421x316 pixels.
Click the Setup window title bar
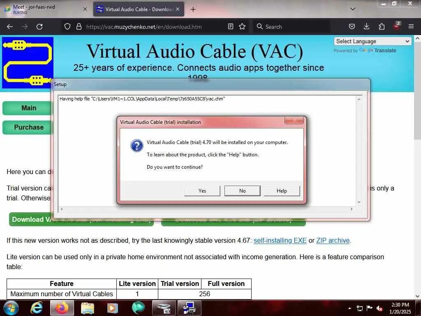(x=210, y=84)
